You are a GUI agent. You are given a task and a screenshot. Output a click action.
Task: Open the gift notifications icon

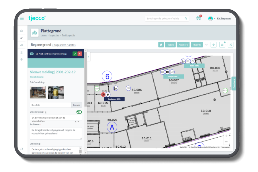click(199, 18)
